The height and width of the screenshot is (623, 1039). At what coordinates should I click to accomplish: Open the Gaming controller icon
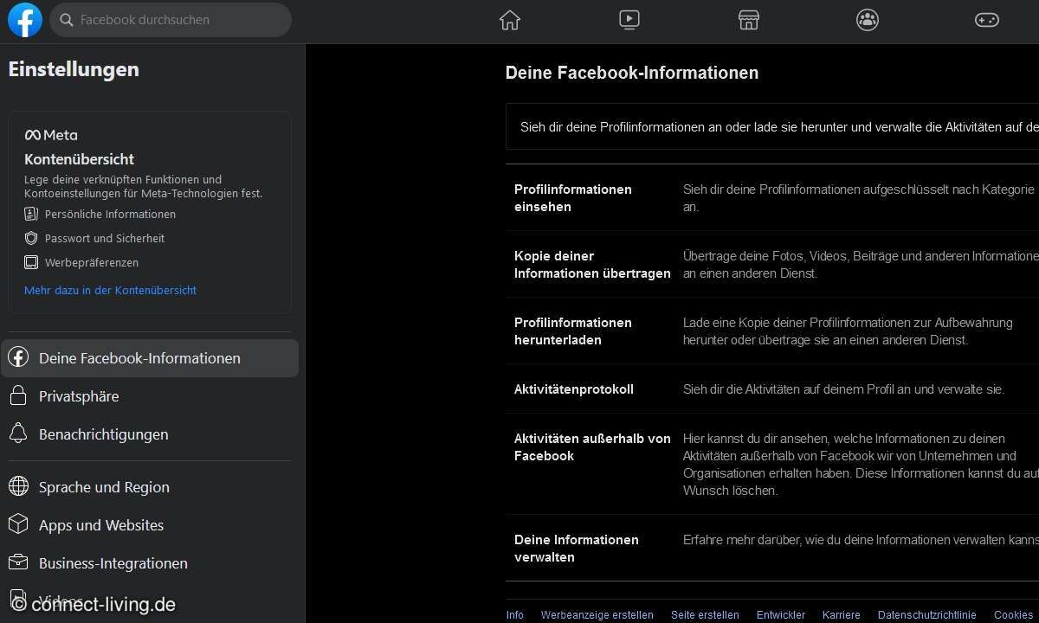987,20
